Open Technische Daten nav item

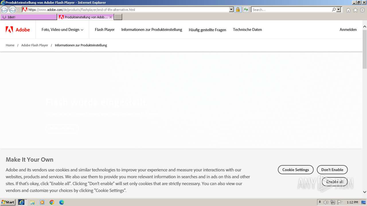tap(247, 29)
